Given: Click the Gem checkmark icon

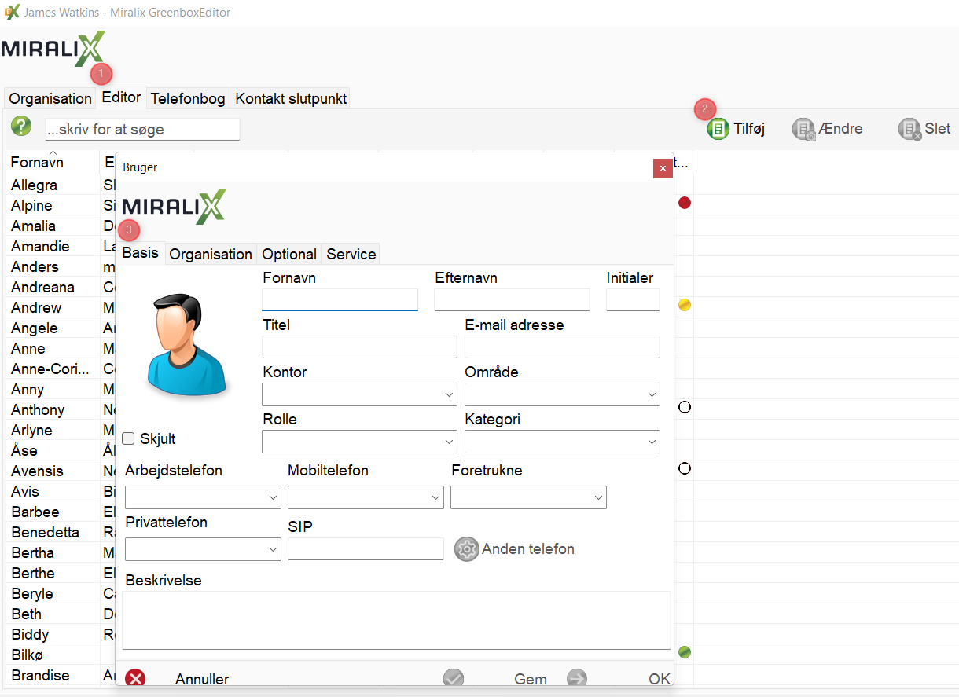Looking at the screenshot, I should tap(454, 679).
